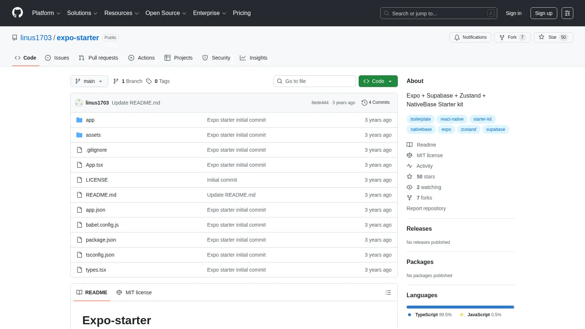Viewport: 585px width, 329px height.
Task: Switch to the Security tab
Action: (216, 58)
